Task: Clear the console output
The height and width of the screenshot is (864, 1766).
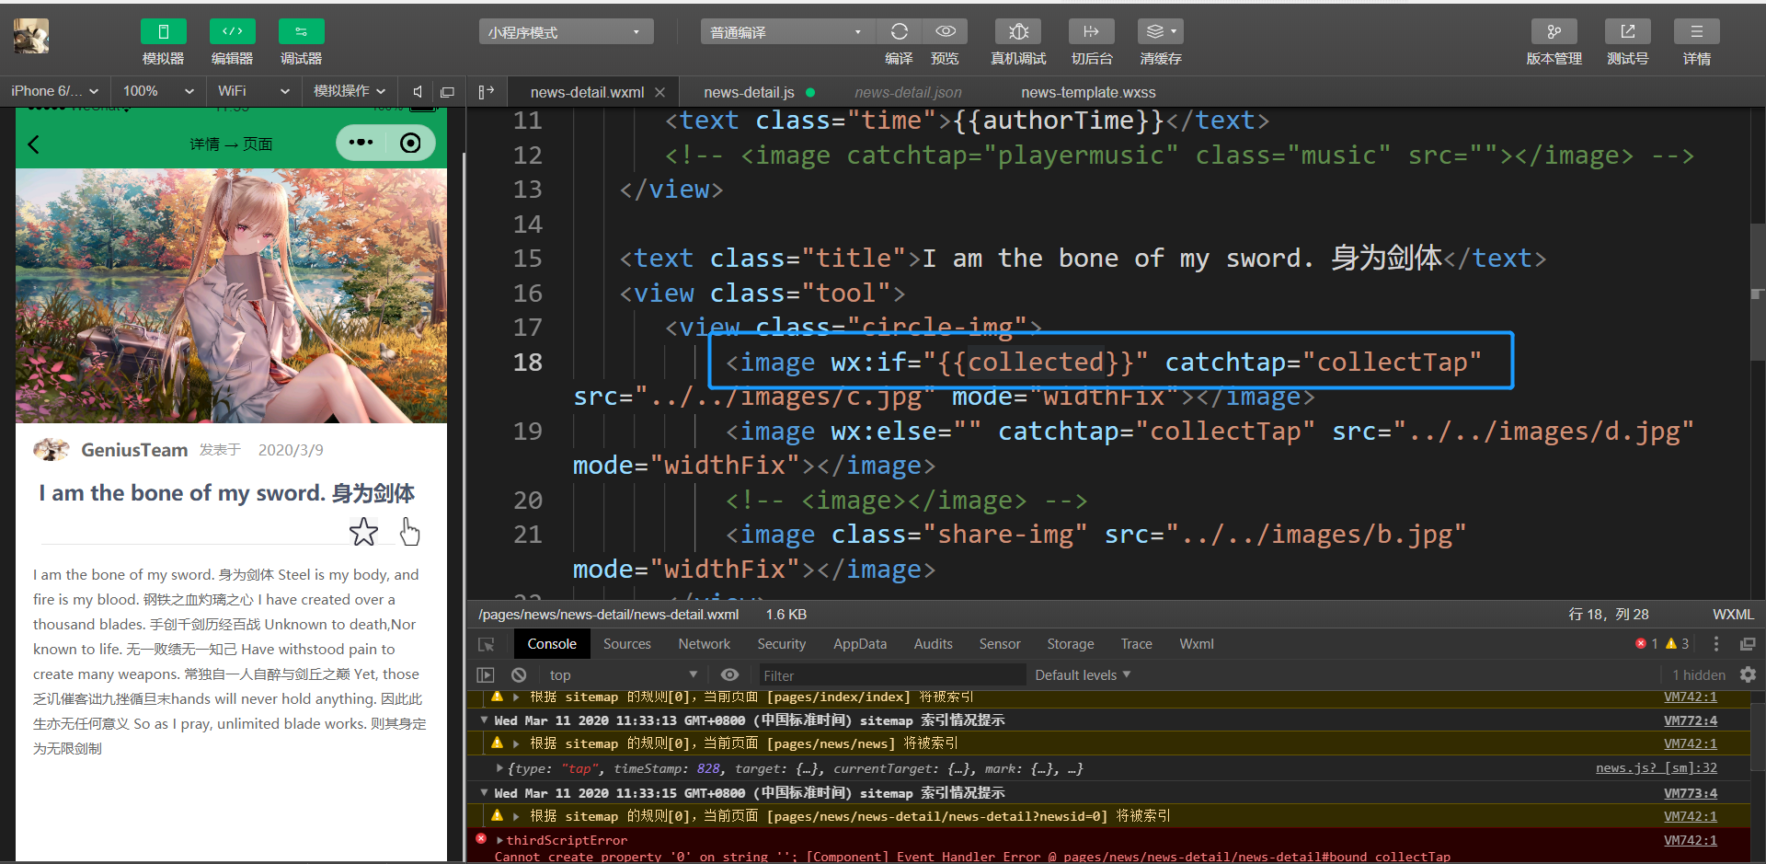Action: tap(519, 675)
